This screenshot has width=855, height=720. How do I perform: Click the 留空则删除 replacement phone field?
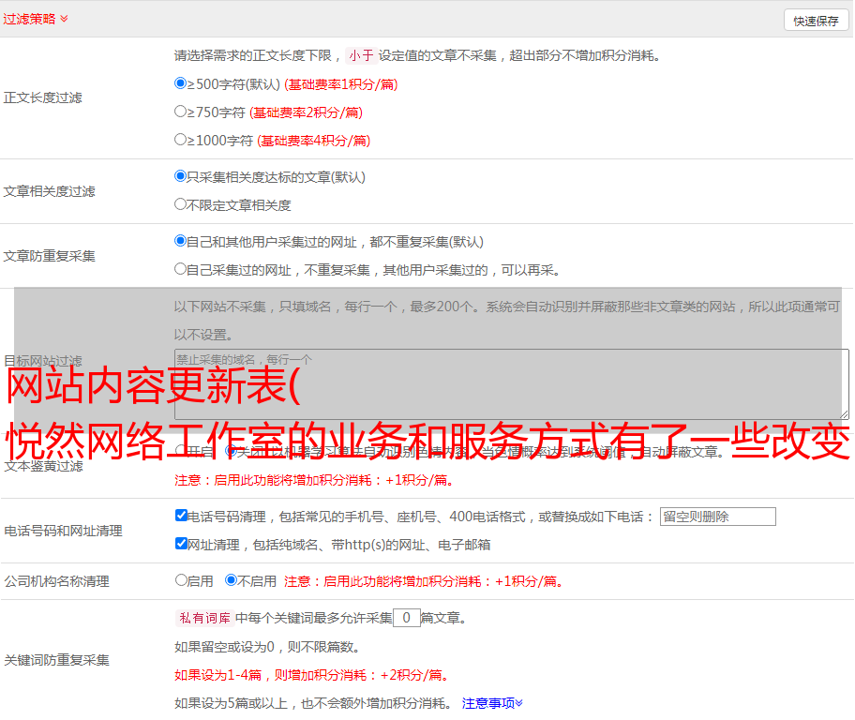(x=717, y=517)
